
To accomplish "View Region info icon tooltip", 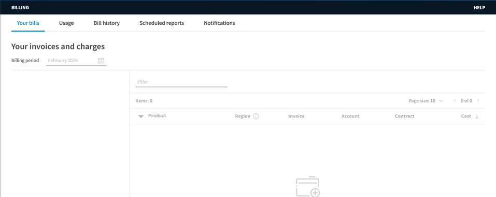I will click(256, 116).
